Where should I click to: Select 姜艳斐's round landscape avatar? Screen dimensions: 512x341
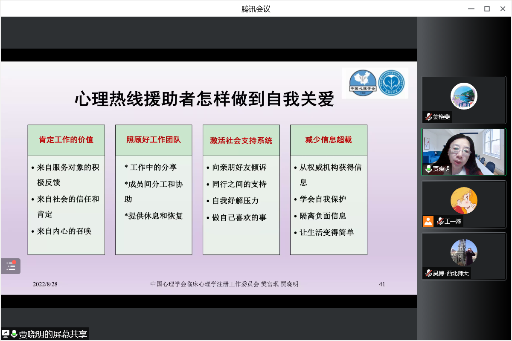click(464, 96)
